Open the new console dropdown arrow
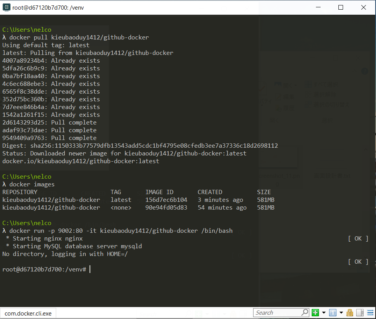 [324, 312]
